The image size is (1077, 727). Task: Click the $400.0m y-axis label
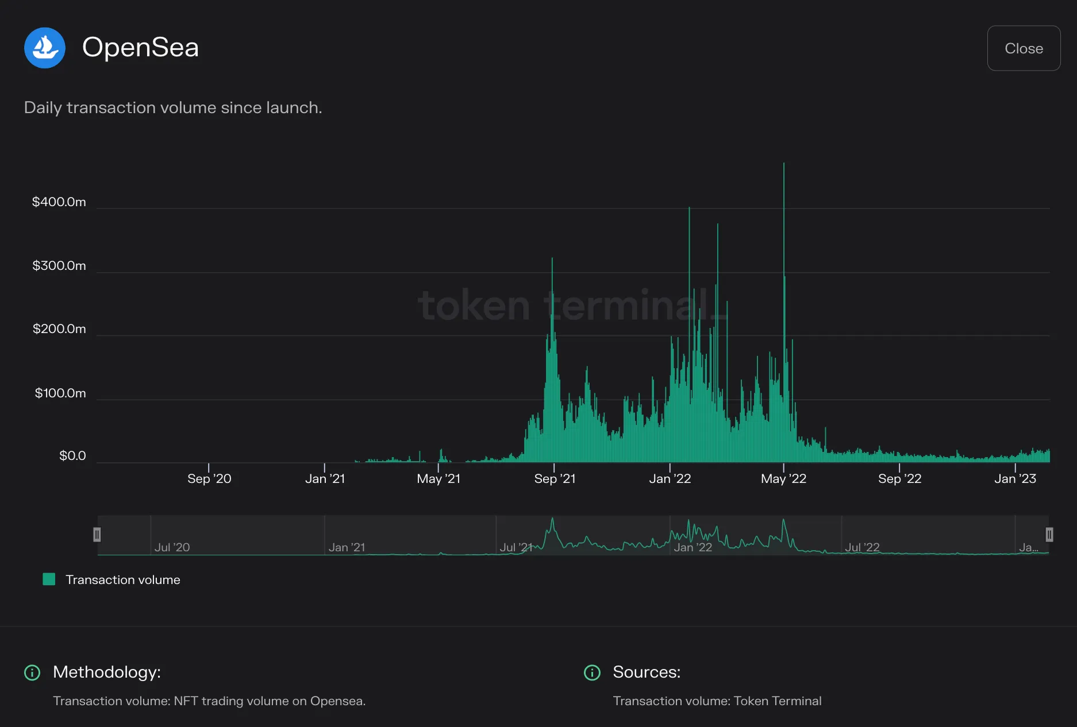(59, 202)
